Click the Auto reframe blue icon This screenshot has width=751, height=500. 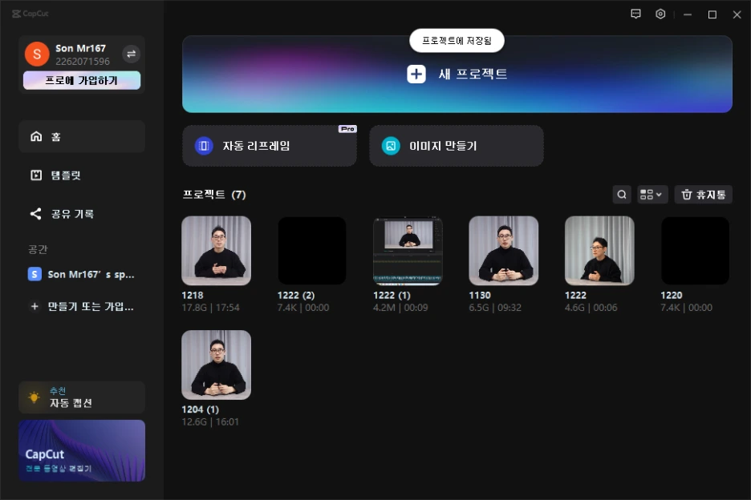(204, 146)
